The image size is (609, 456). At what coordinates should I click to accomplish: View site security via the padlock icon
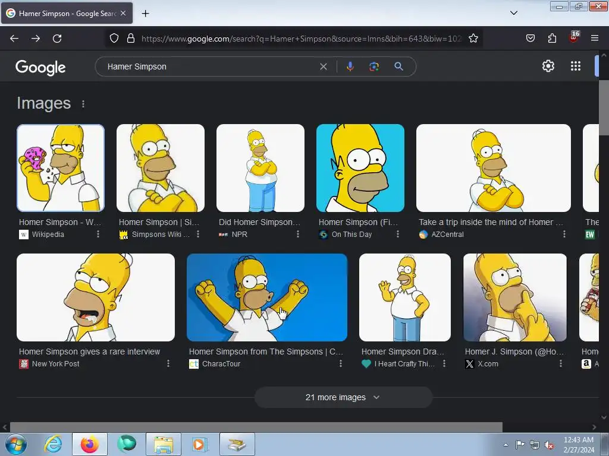(x=131, y=39)
